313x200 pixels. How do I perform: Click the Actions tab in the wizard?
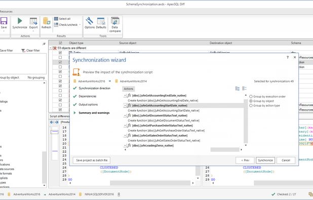click(129, 89)
